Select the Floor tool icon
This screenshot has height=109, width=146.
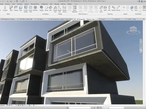point(21,8)
